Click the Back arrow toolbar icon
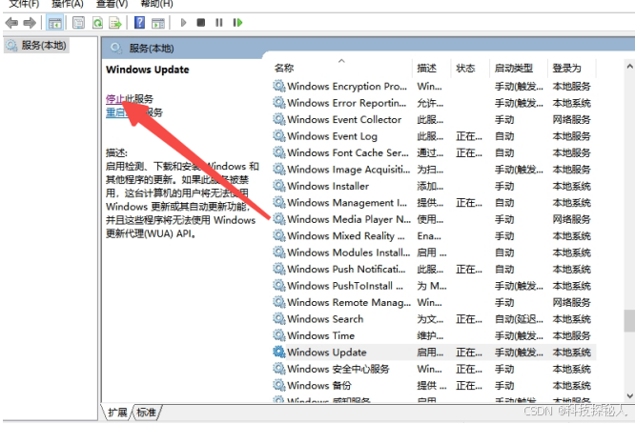 [x=11, y=23]
